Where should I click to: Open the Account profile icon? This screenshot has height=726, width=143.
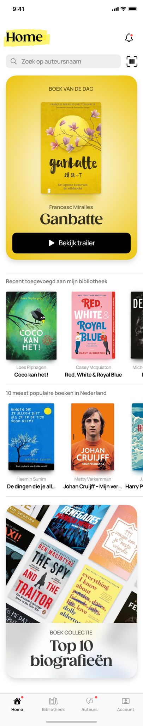pos(126,701)
